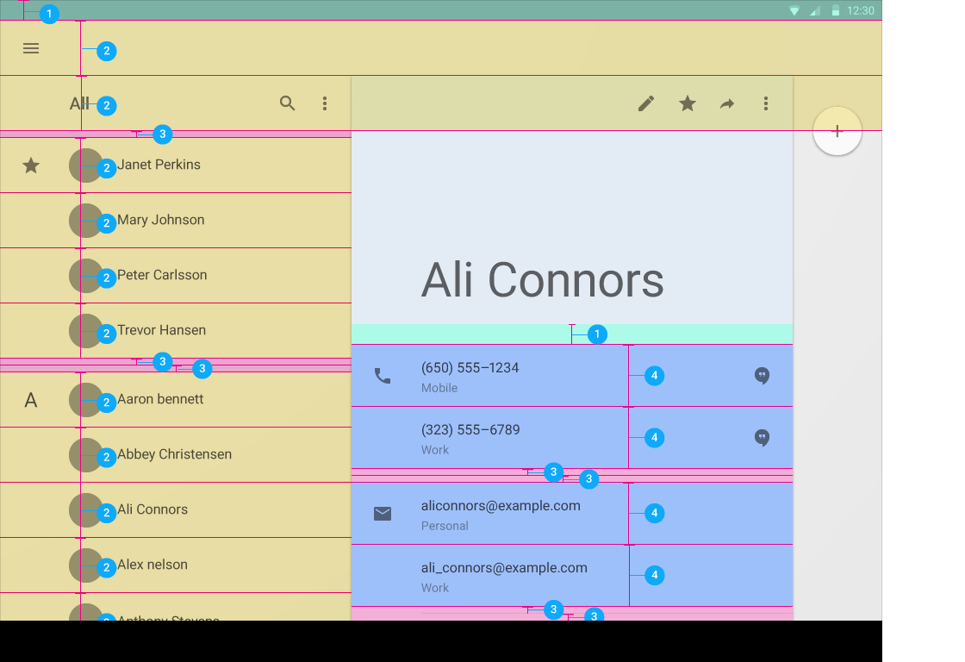Tap the email envelope icon
Viewport: 965px width, 662px height.
click(x=383, y=514)
